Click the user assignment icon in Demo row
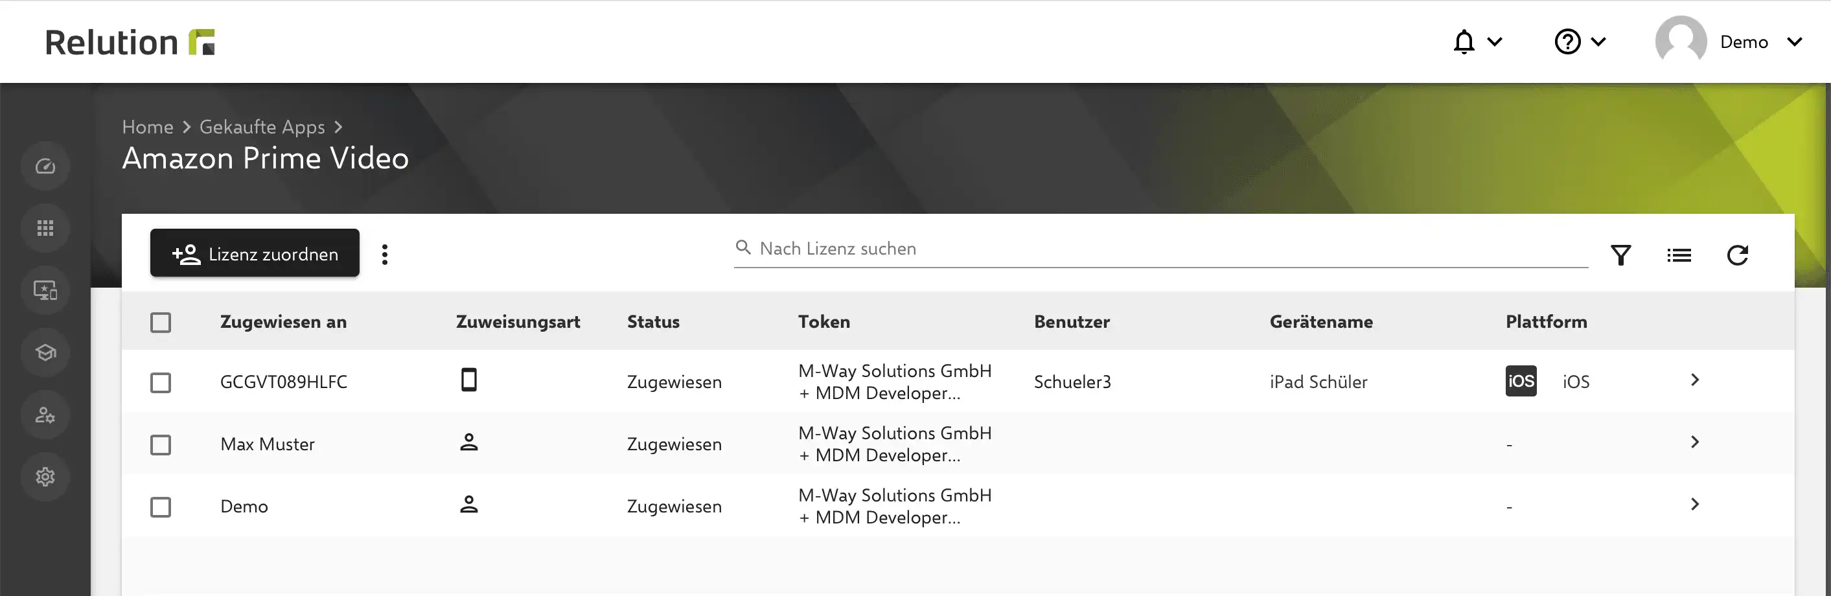The width and height of the screenshot is (1831, 596). pos(468,505)
